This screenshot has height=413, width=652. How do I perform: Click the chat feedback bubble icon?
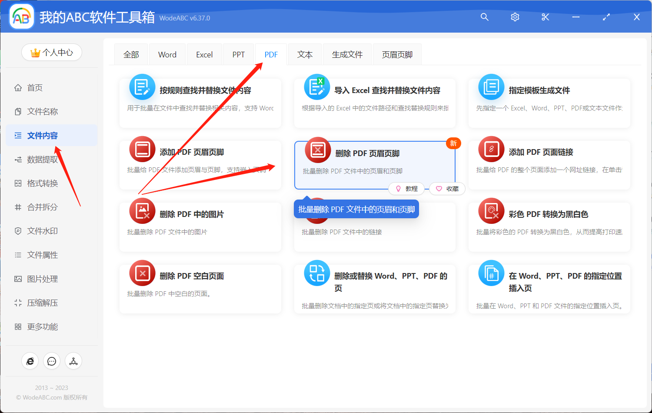tap(52, 361)
